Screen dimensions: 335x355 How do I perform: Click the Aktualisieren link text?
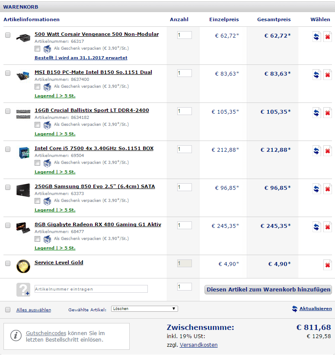316,309
